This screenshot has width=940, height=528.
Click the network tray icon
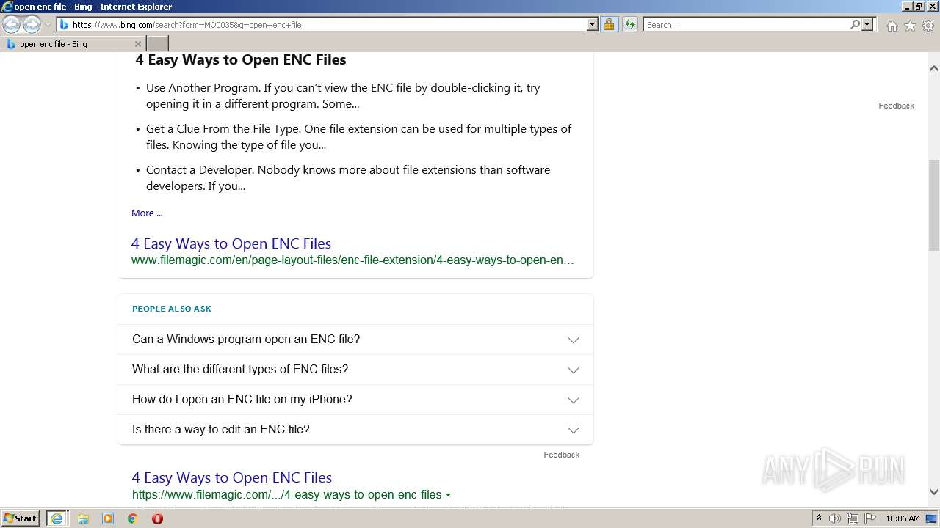[853, 518]
